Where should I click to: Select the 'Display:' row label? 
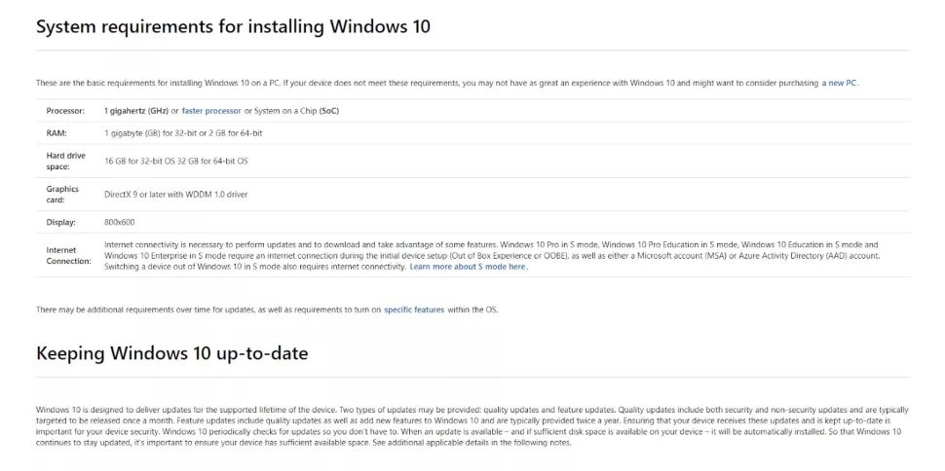tap(60, 222)
